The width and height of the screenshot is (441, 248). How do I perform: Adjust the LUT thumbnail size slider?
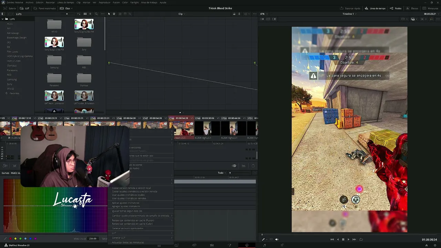pyautogui.click(x=67, y=14)
